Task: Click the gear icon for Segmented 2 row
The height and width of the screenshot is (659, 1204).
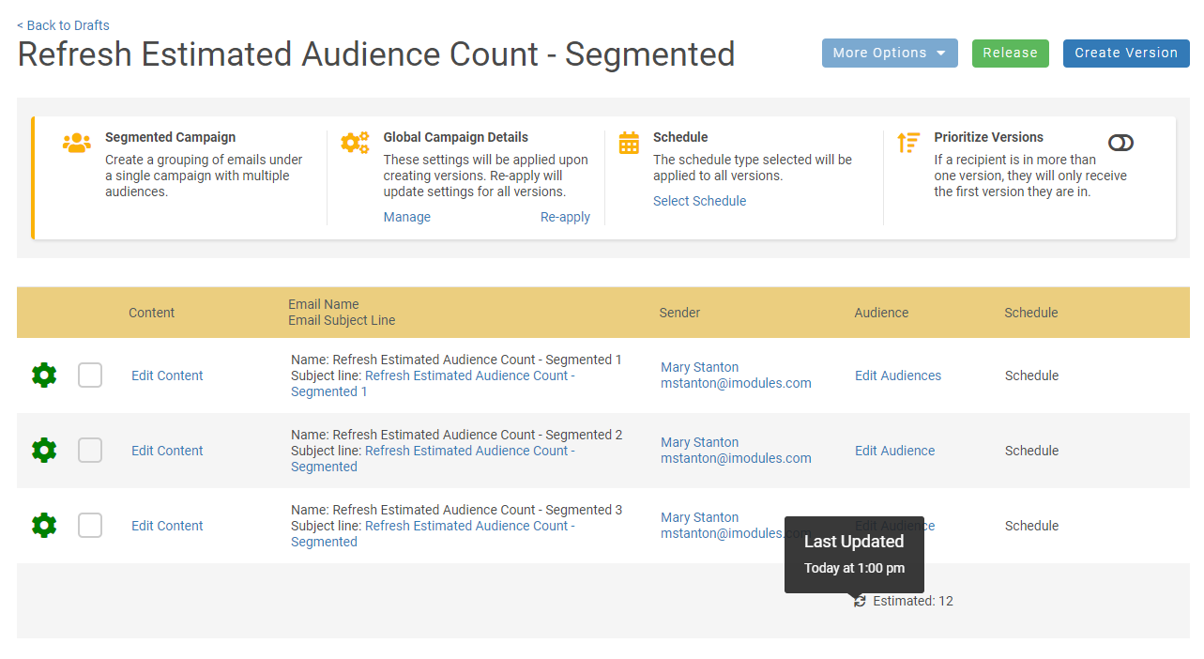Action: pyautogui.click(x=44, y=451)
